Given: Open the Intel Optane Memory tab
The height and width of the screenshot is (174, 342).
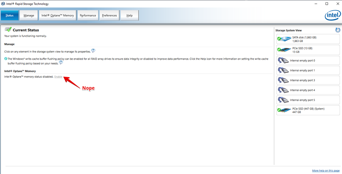Looking at the screenshot, I should 58,15.
